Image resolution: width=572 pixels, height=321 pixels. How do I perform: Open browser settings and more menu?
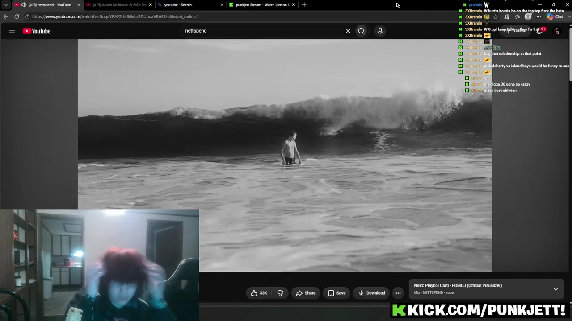[538, 17]
